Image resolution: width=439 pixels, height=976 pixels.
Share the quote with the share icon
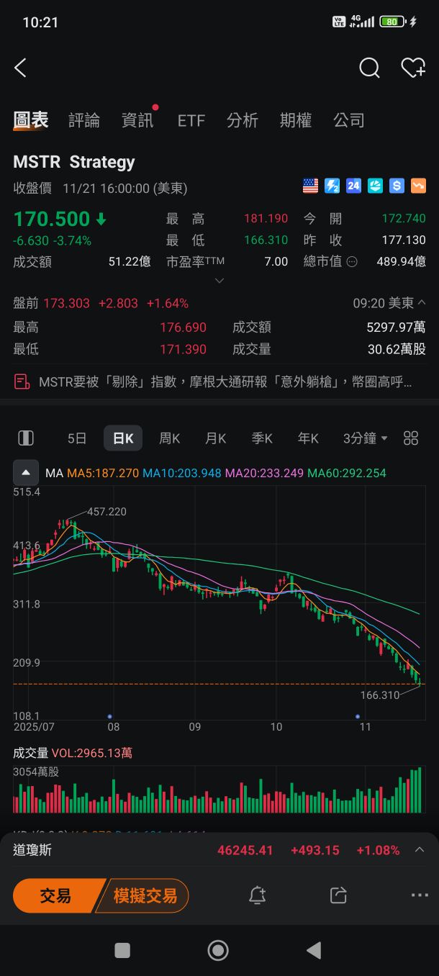click(x=338, y=895)
